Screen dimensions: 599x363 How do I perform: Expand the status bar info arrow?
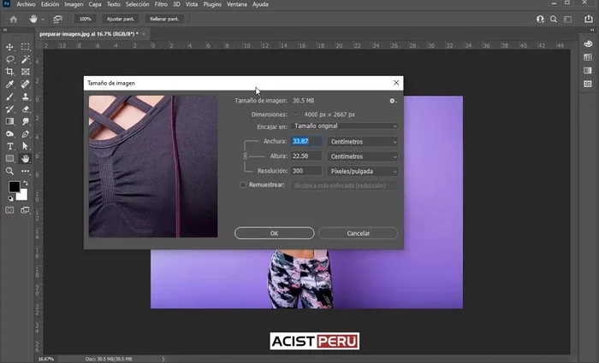163,359
